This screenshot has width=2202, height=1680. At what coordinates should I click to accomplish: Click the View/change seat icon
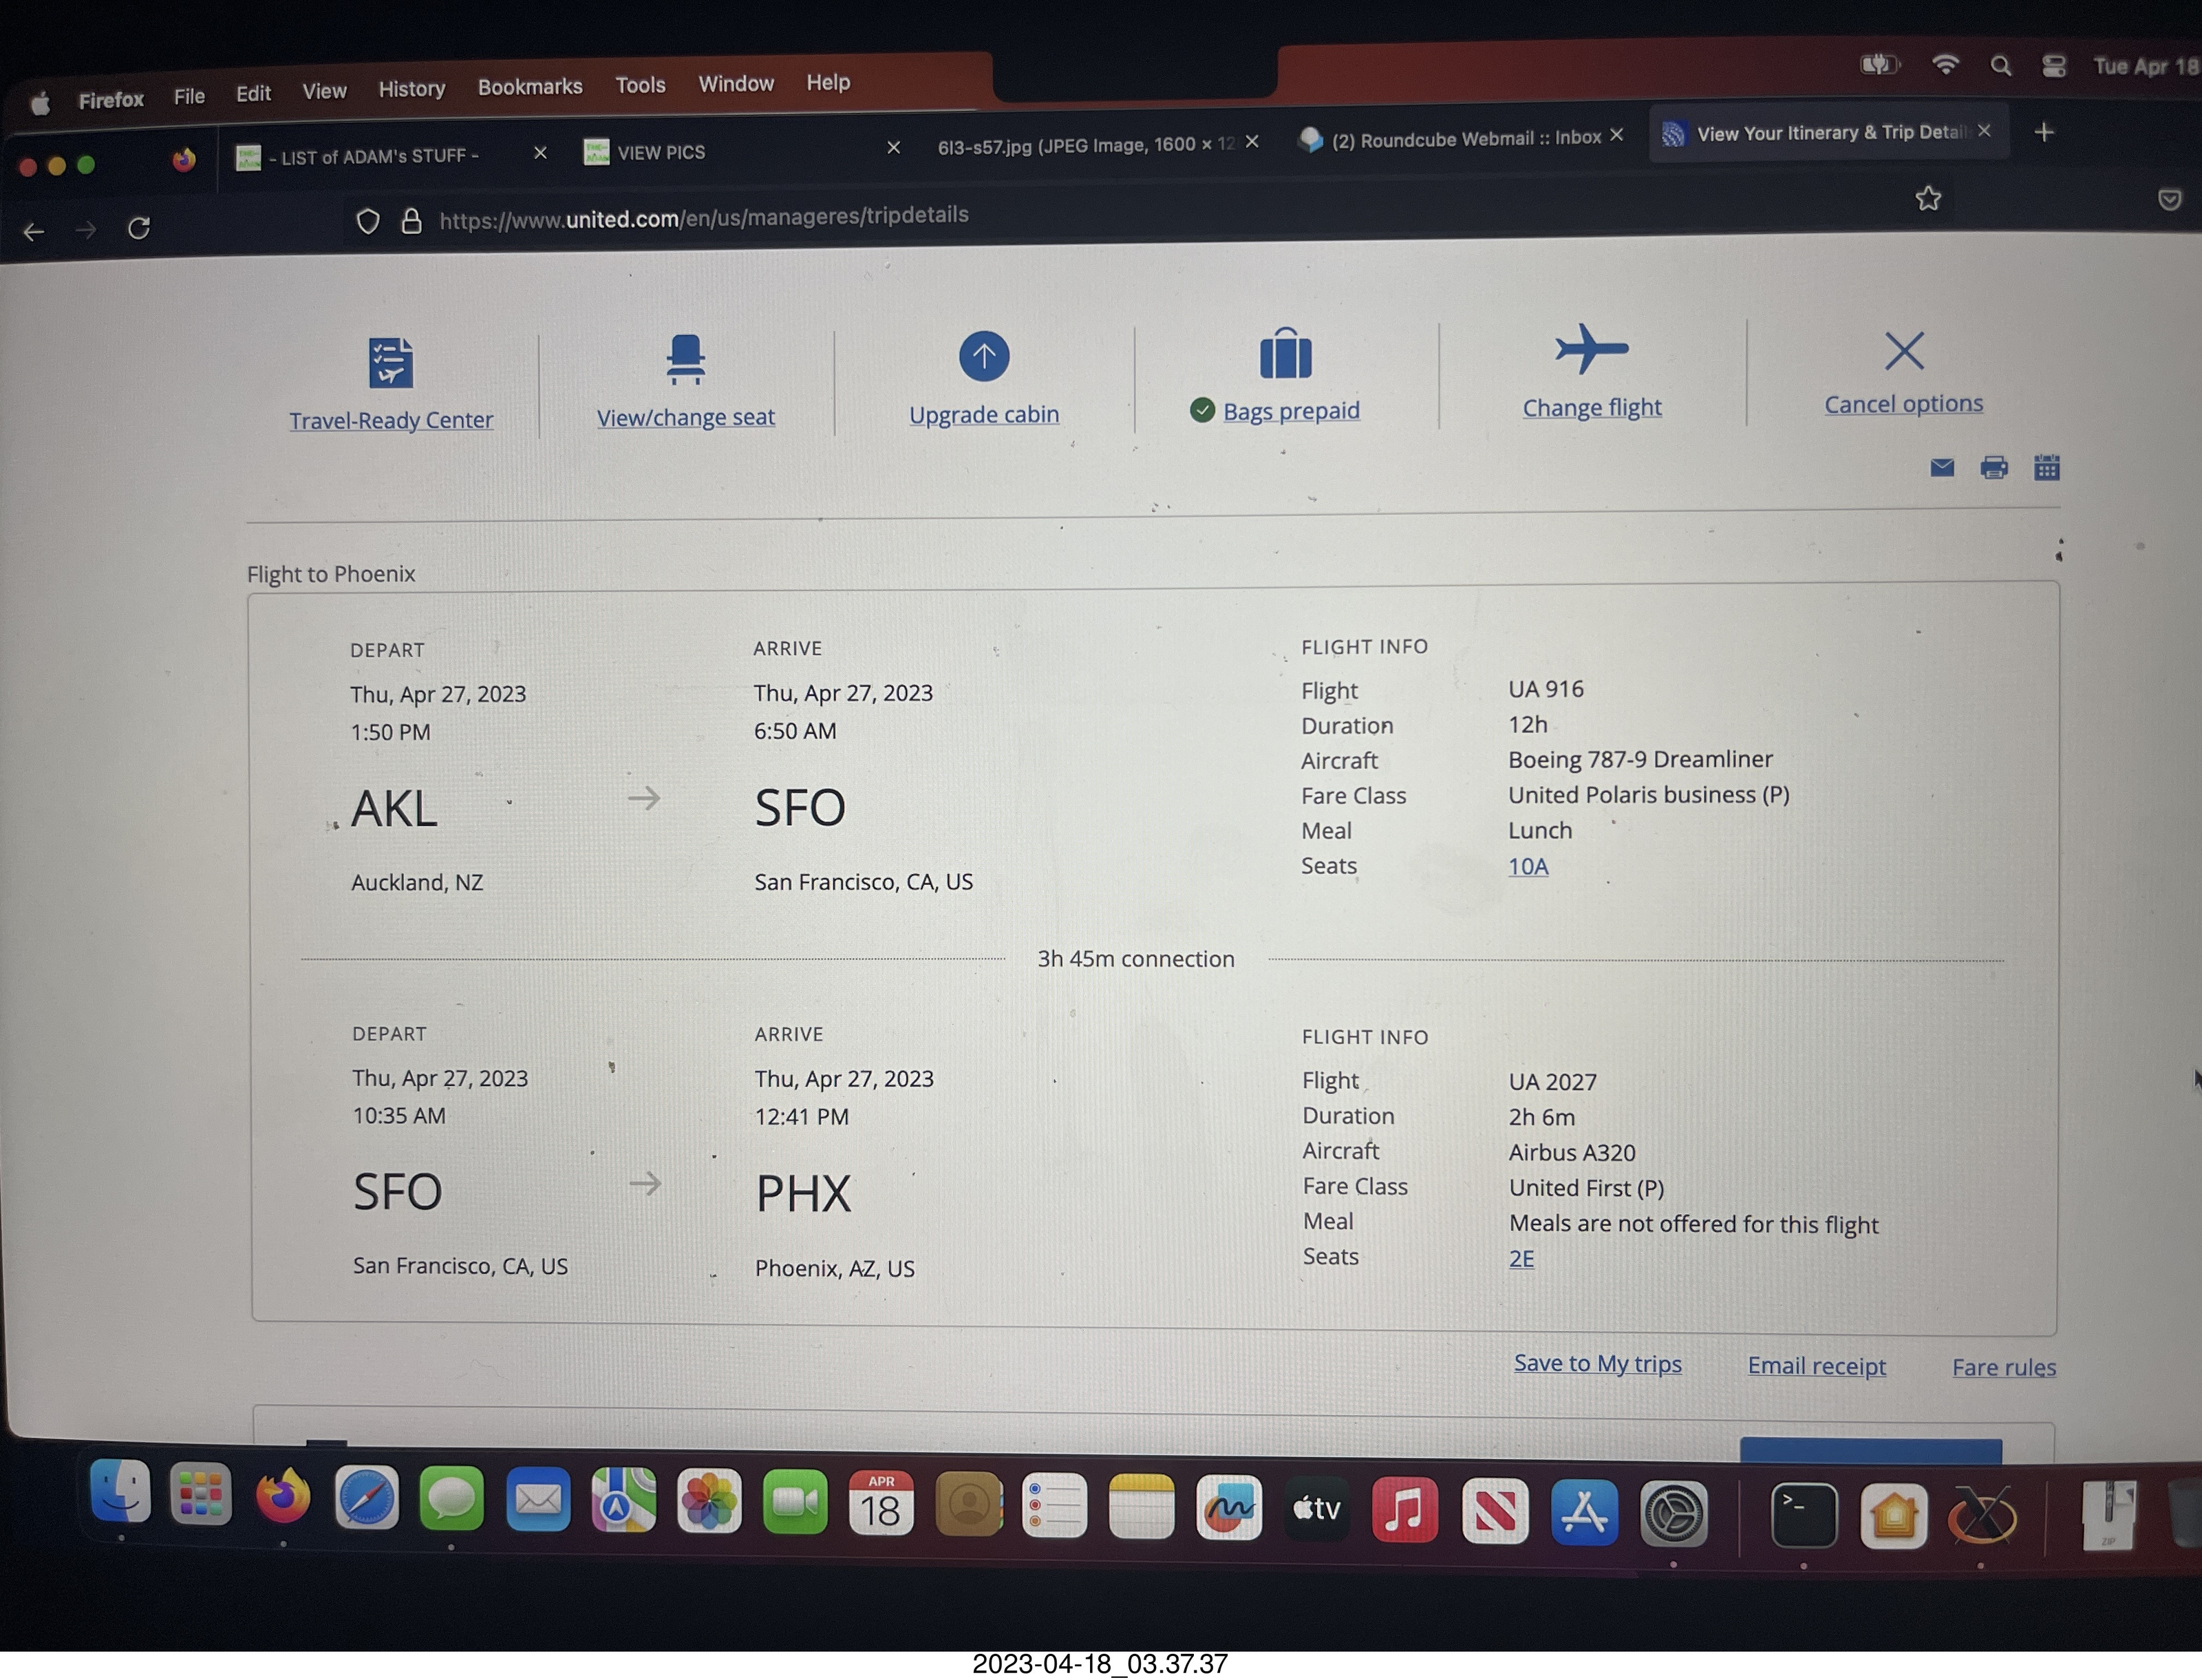[x=685, y=359]
